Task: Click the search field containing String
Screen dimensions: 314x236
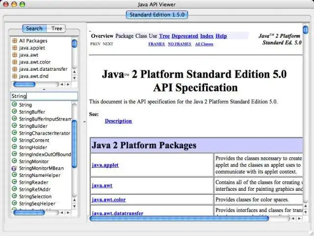Action: tap(44, 96)
